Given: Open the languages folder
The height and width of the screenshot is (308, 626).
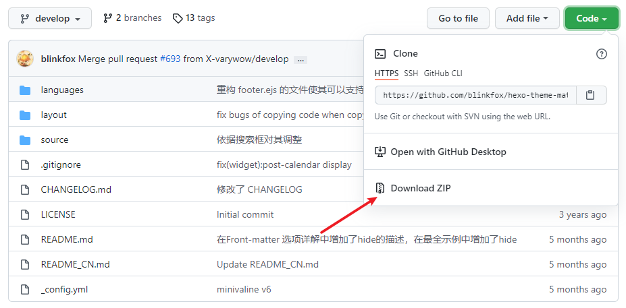Looking at the screenshot, I should coord(62,90).
